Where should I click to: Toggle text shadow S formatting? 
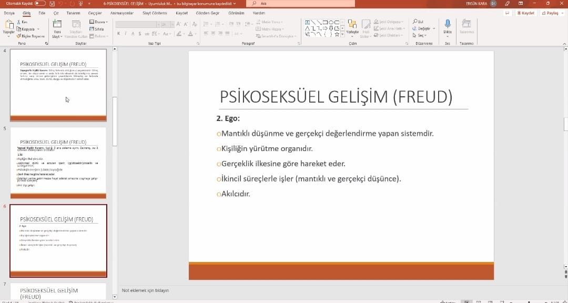(x=140, y=34)
